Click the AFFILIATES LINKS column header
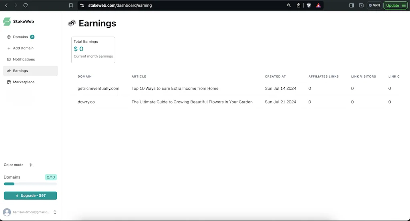The height and width of the screenshot is (221, 410). pyautogui.click(x=324, y=76)
